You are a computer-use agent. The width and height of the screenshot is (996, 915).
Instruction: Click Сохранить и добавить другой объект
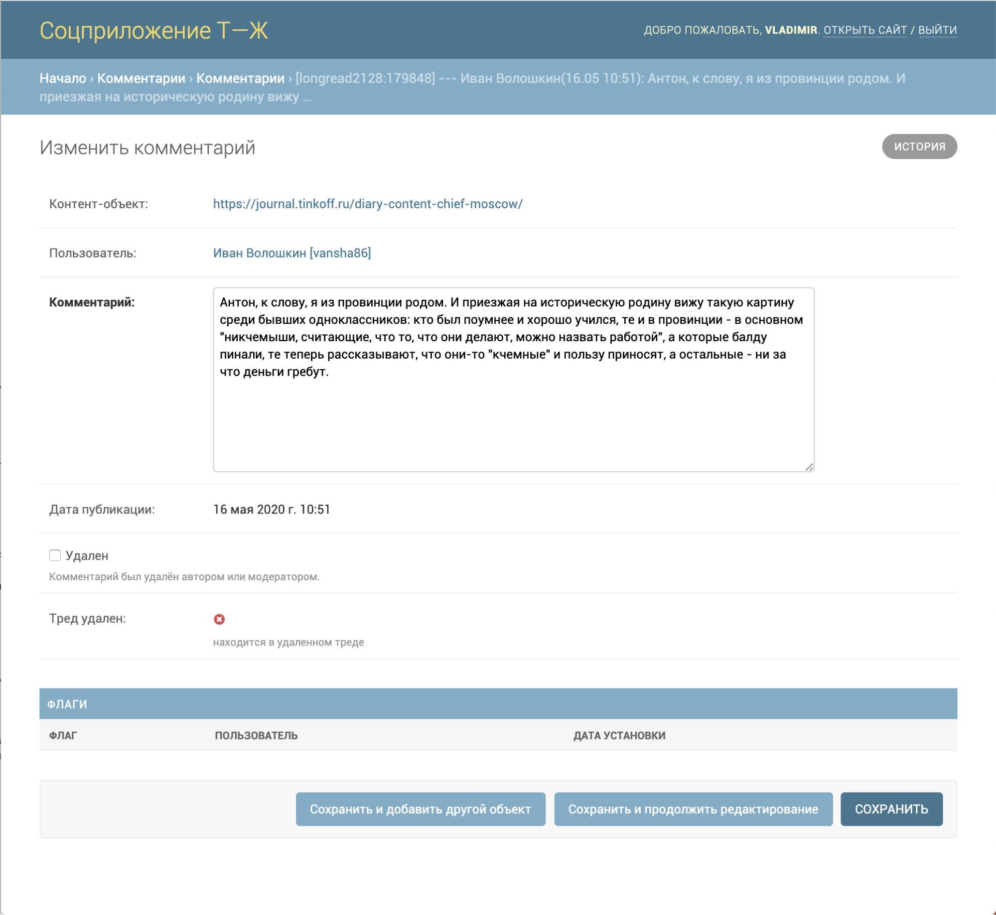[421, 809]
